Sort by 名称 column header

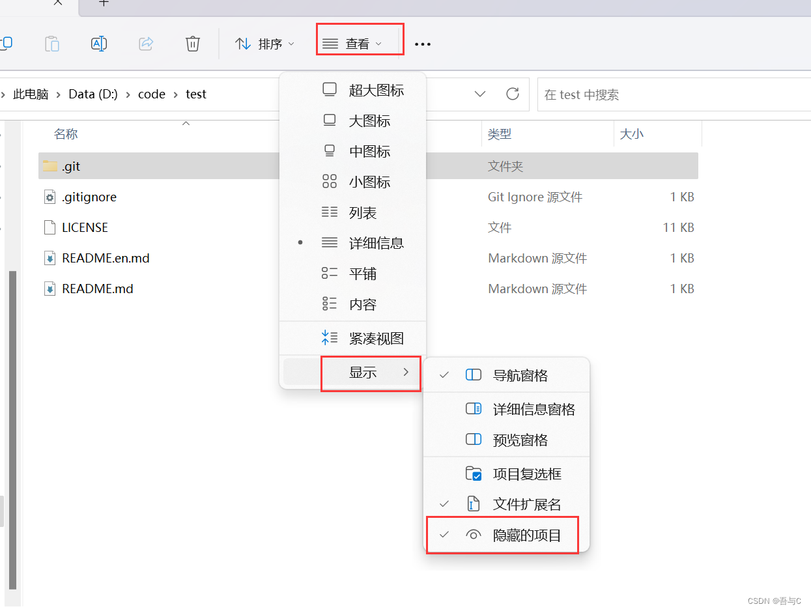66,134
